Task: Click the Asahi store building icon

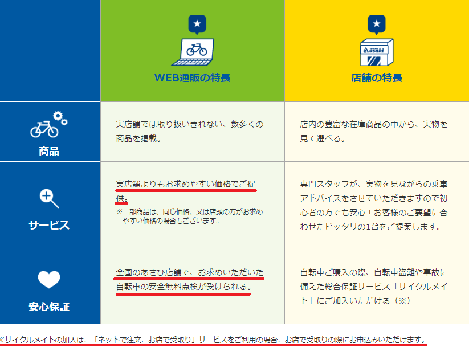Action: (377, 52)
